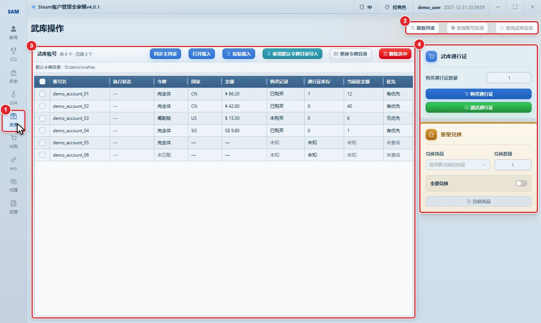Go to the eco link sidebar item
The width and height of the screenshot is (541, 323).
click(14, 163)
